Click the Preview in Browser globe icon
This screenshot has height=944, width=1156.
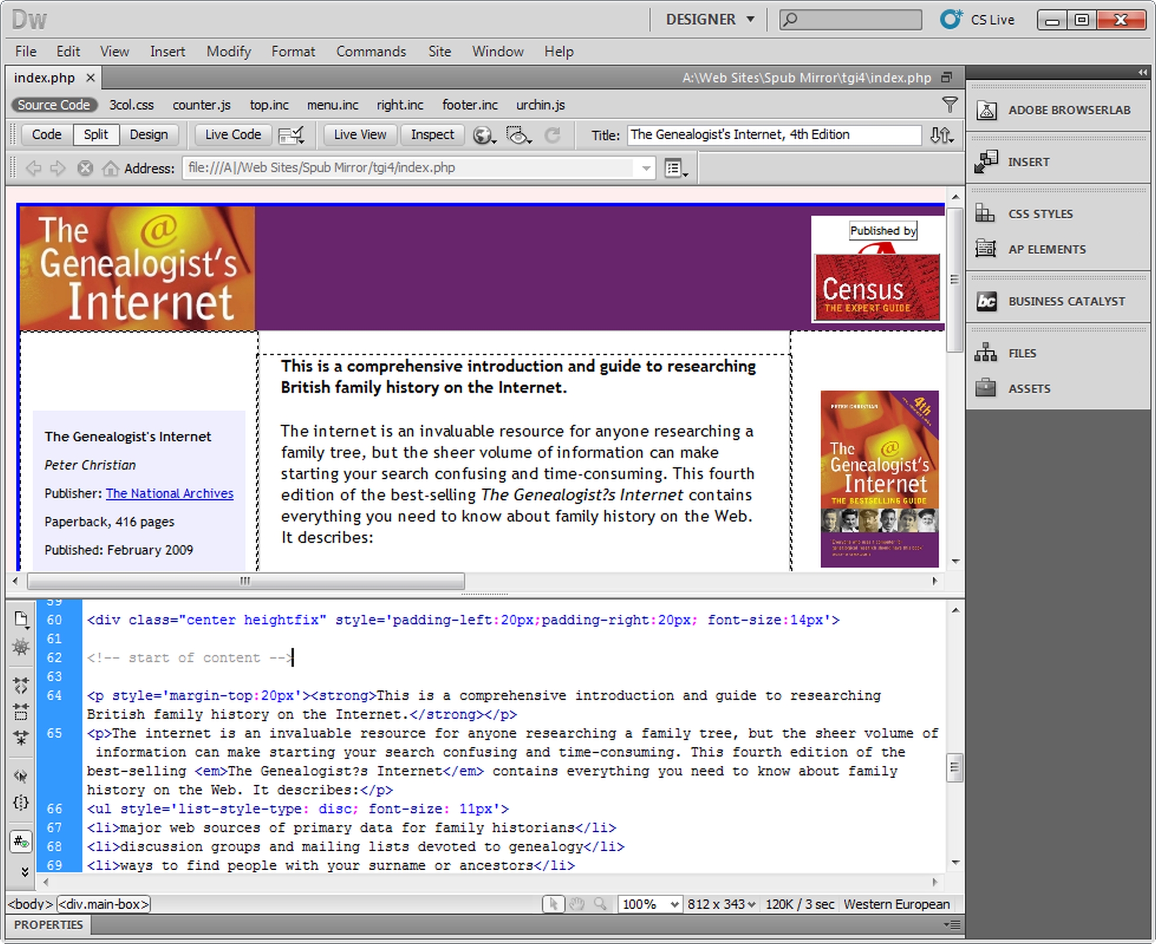pyautogui.click(x=484, y=135)
